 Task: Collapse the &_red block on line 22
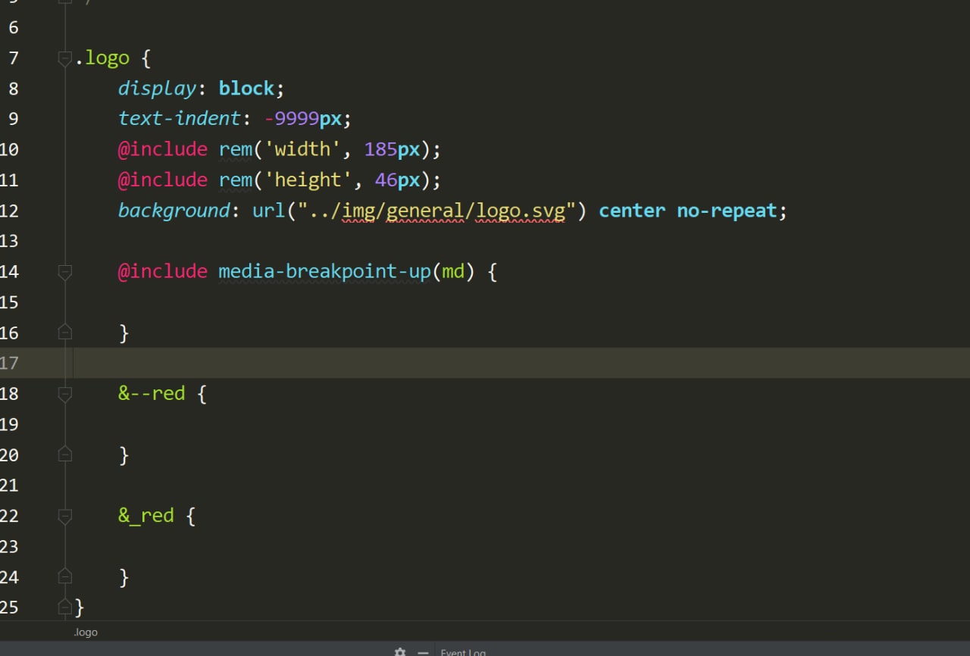pos(65,516)
